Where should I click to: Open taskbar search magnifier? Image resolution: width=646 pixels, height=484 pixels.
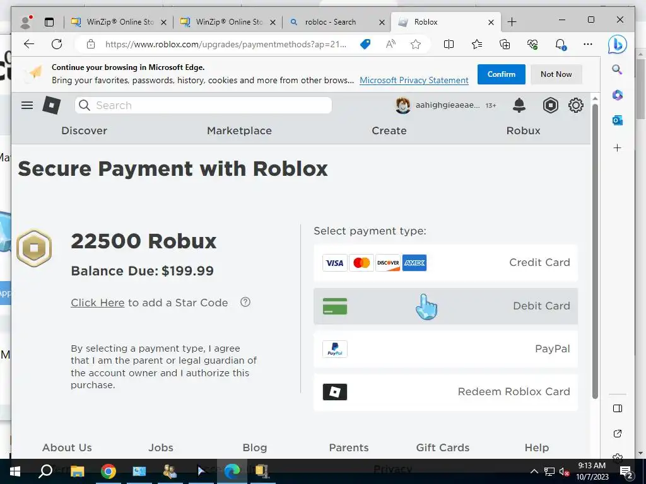tap(45, 471)
